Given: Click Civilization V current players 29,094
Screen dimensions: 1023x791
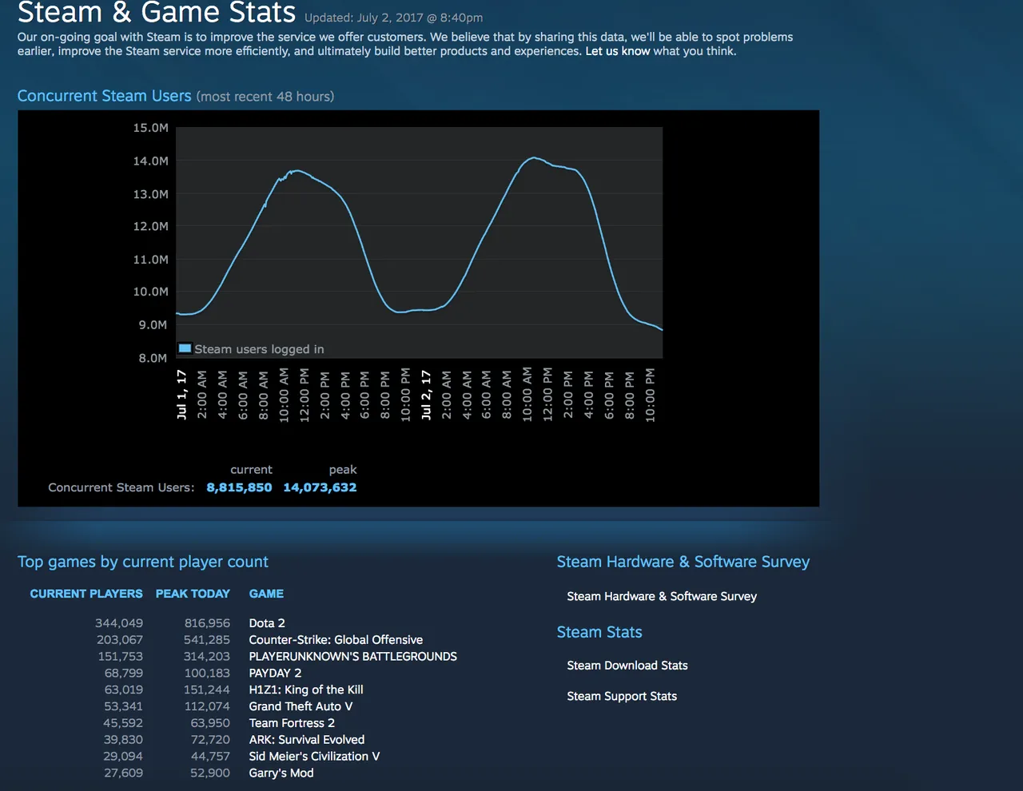Looking at the screenshot, I should click(x=123, y=757).
